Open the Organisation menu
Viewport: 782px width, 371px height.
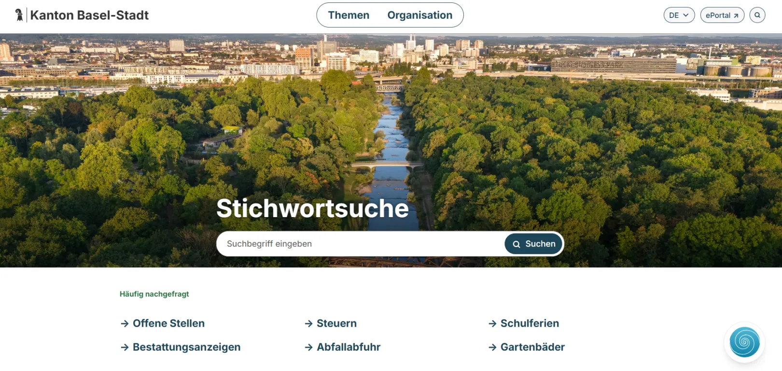420,15
